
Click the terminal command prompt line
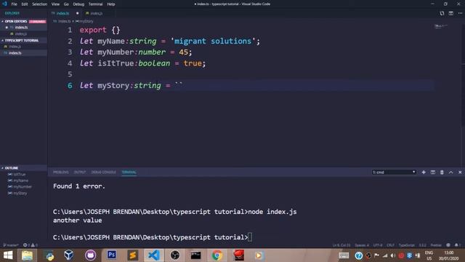coord(153,237)
